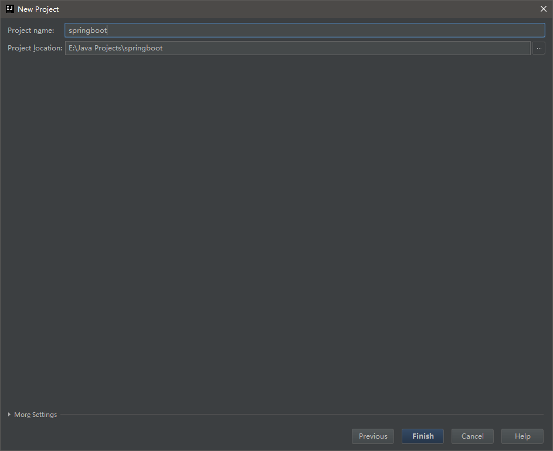Open the browse folder ellipsis button
The height and width of the screenshot is (451, 553).
pos(539,48)
